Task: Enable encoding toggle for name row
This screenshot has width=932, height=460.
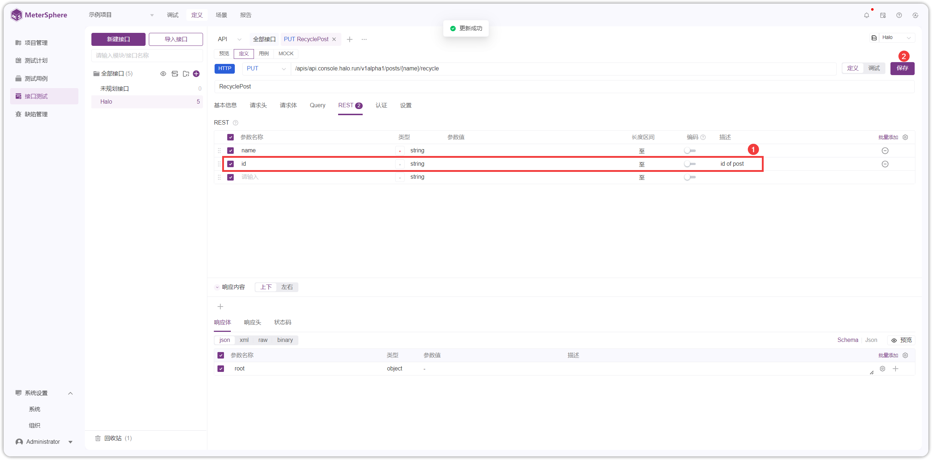Action: (x=690, y=151)
